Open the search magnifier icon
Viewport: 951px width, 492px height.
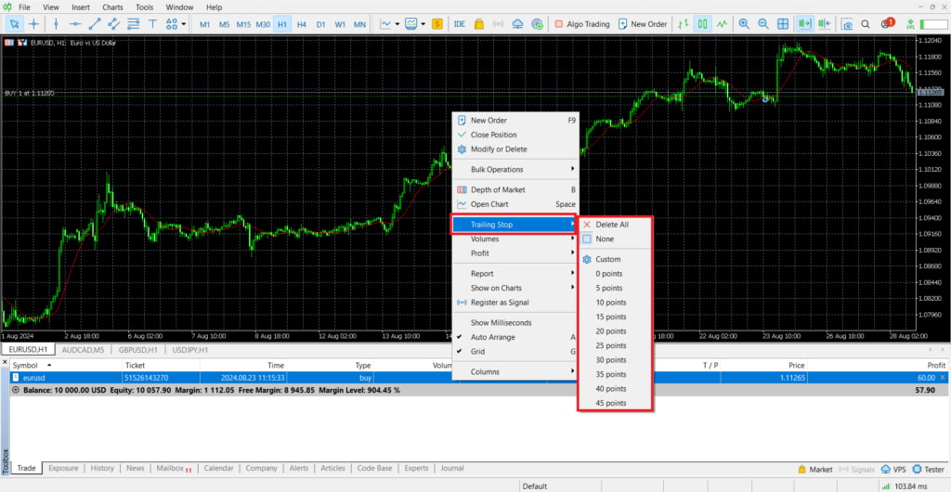[x=866, y=24]
